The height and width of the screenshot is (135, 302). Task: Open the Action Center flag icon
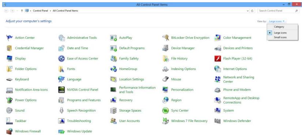pos(9,38)
